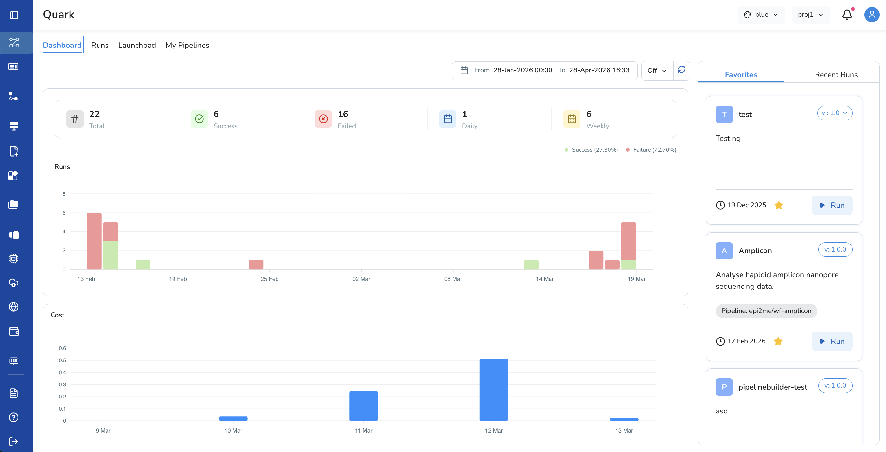Refresh the dashboard data
This screenshot has height=452, width=886.
coord(682,70)
